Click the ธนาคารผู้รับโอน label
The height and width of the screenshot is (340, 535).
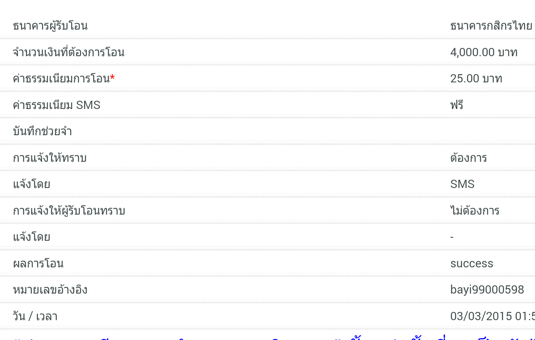tap(50, 26)
